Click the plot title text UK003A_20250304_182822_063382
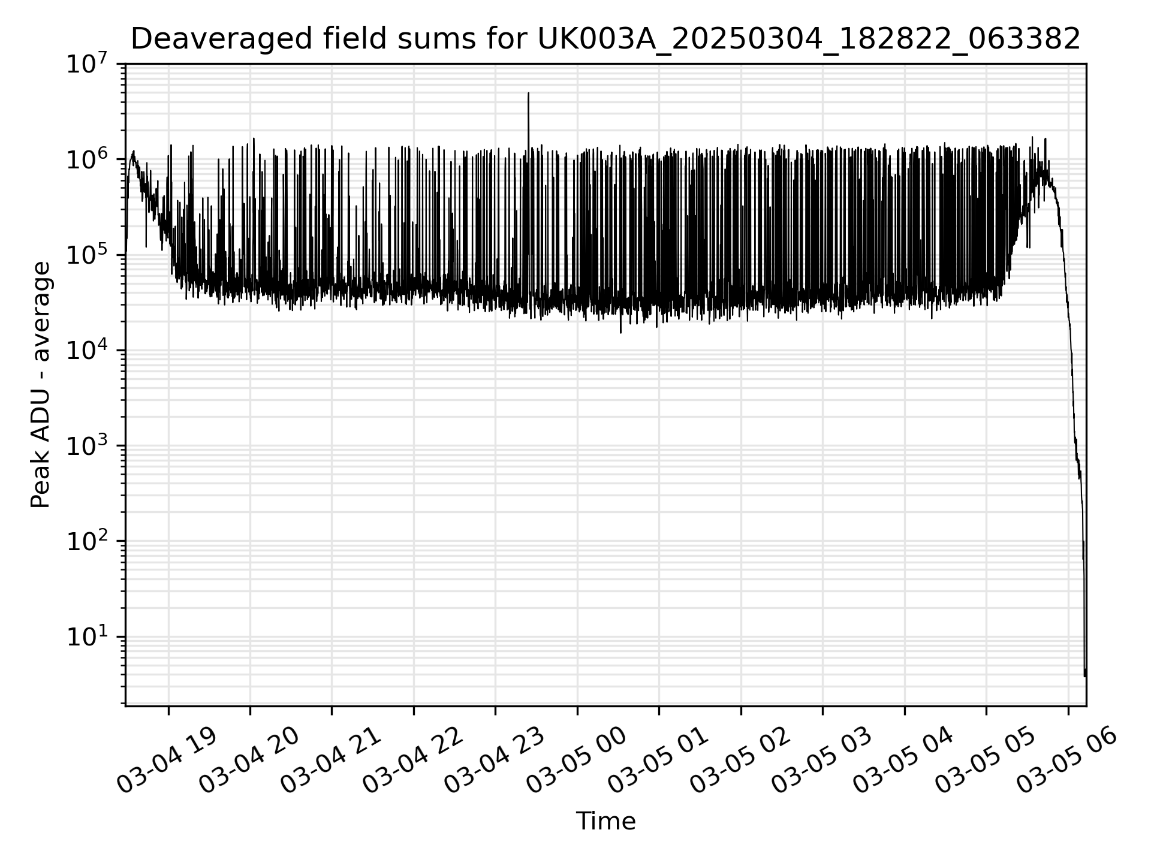The width and height of the screenshot is (1151, 863). (x=809, y=40)
